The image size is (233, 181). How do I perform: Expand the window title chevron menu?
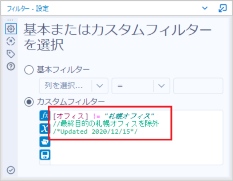(205, 8)
